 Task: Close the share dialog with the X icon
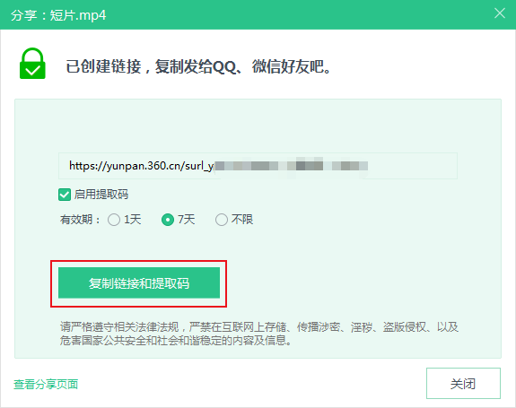coord(500,13)
